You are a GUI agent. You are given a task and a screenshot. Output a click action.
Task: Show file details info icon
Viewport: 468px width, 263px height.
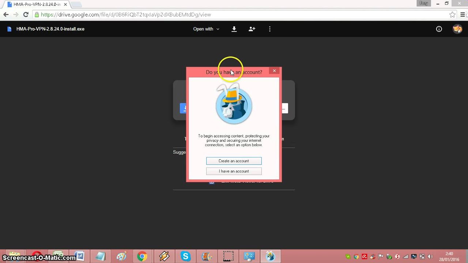pos(439,29)
